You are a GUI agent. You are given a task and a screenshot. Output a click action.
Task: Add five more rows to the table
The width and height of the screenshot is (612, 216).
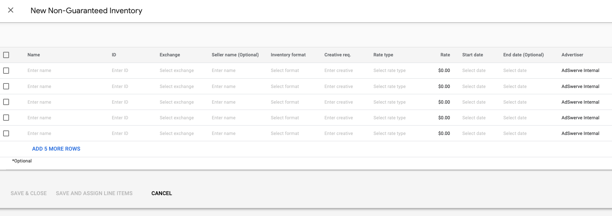(x=56, y=149)
